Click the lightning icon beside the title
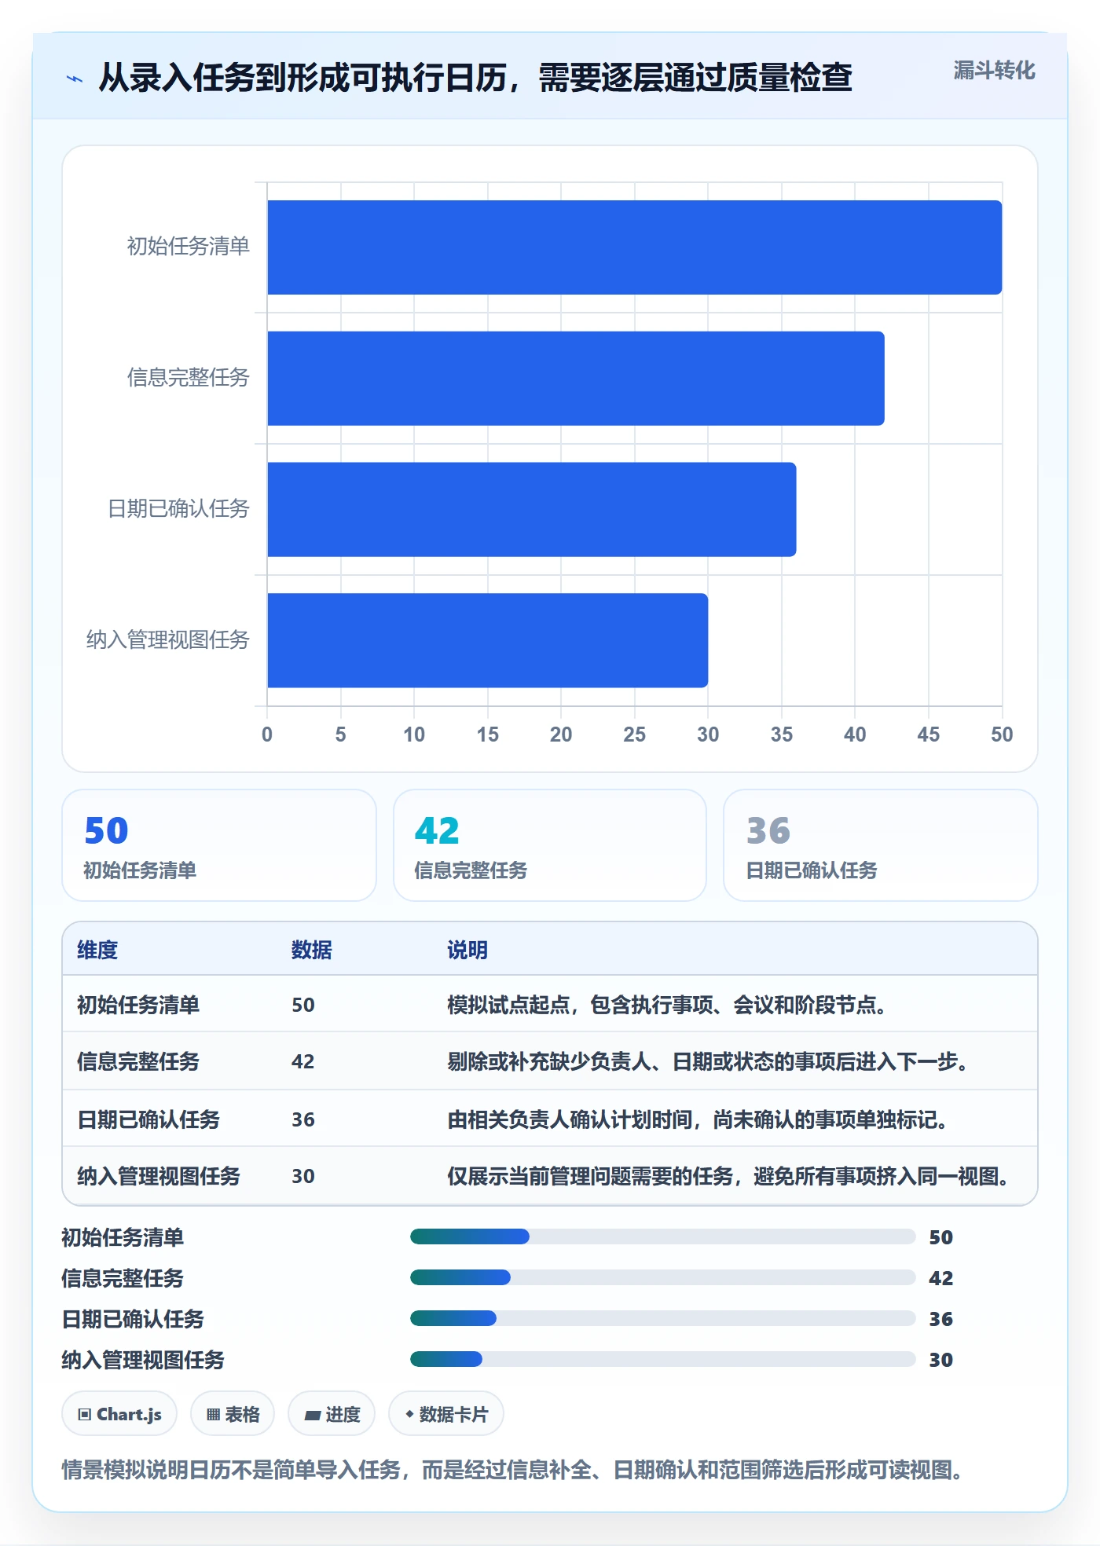 coord(75,79)
